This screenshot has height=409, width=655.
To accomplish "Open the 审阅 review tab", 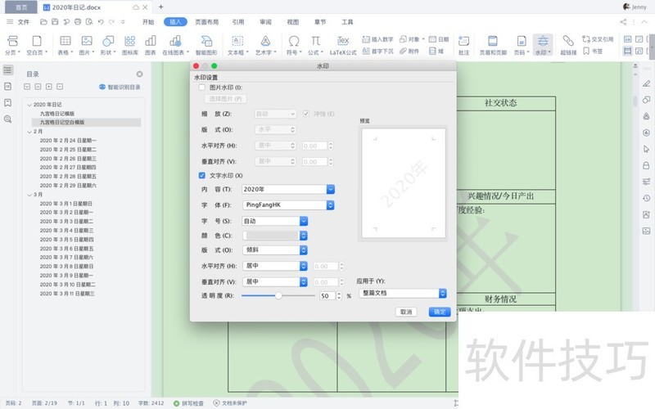I will pyautogui.click(x=265, y=22).
